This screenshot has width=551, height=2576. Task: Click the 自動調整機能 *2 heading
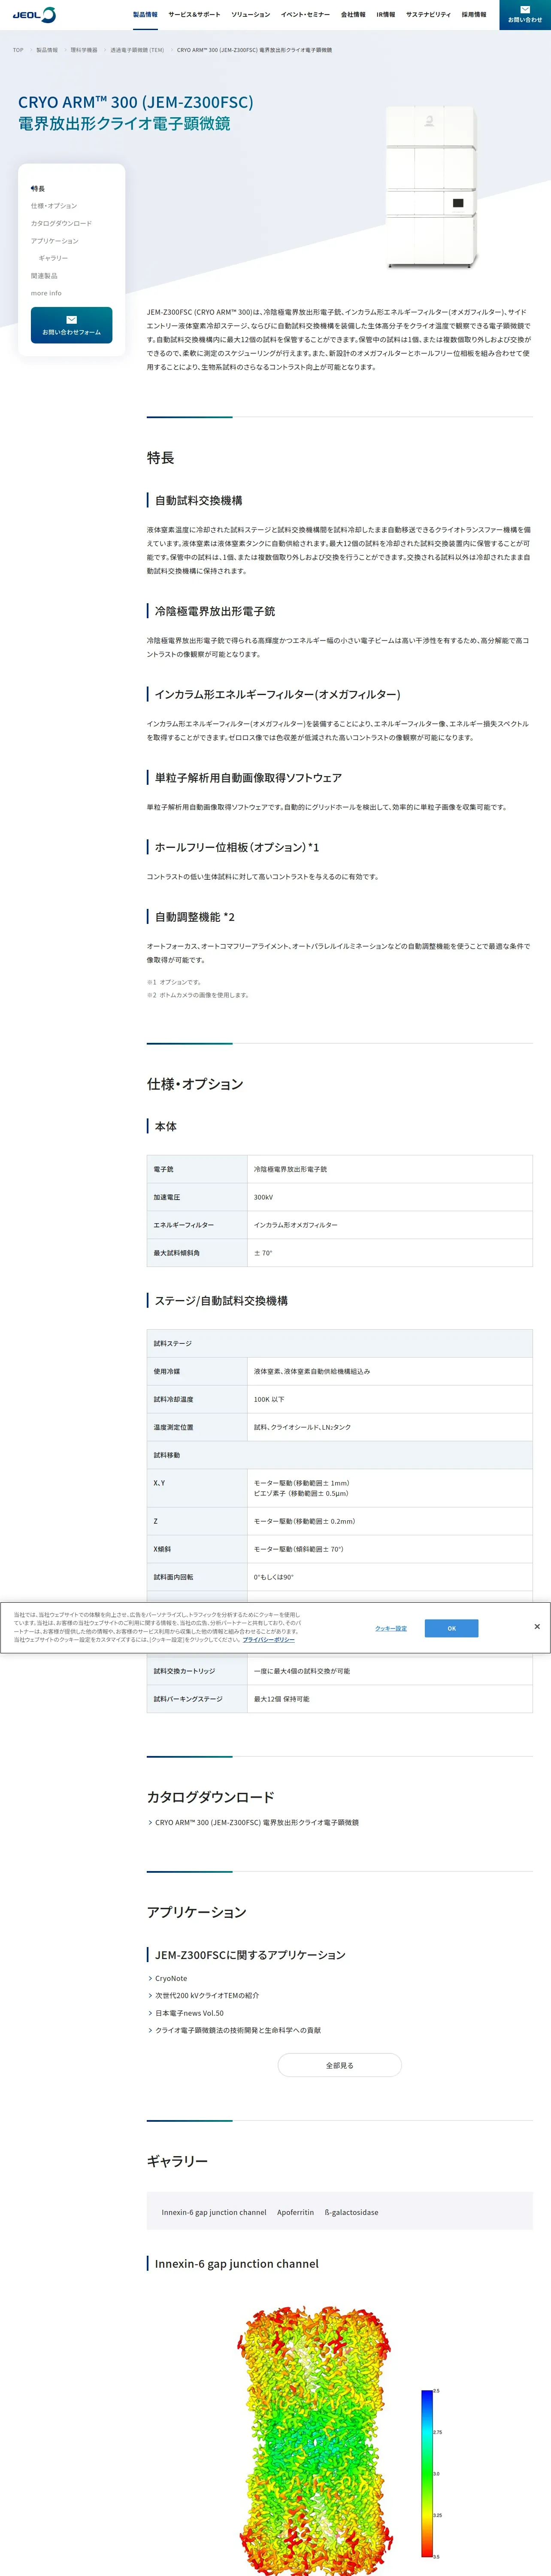(x=195, y=917)
